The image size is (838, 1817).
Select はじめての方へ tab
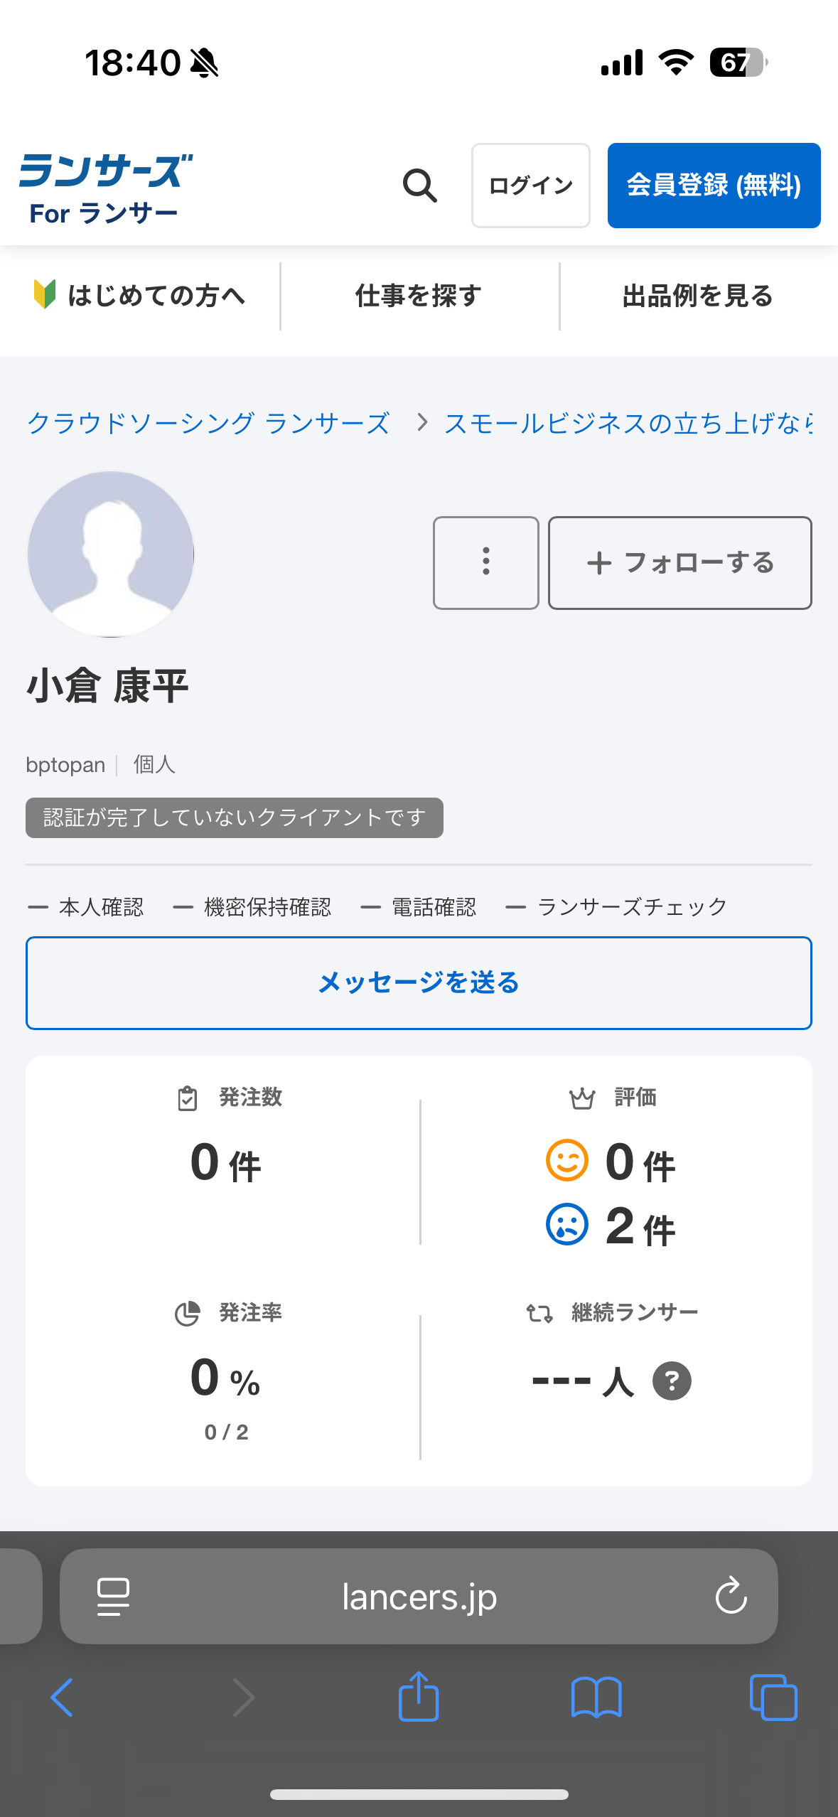[141, 296]
